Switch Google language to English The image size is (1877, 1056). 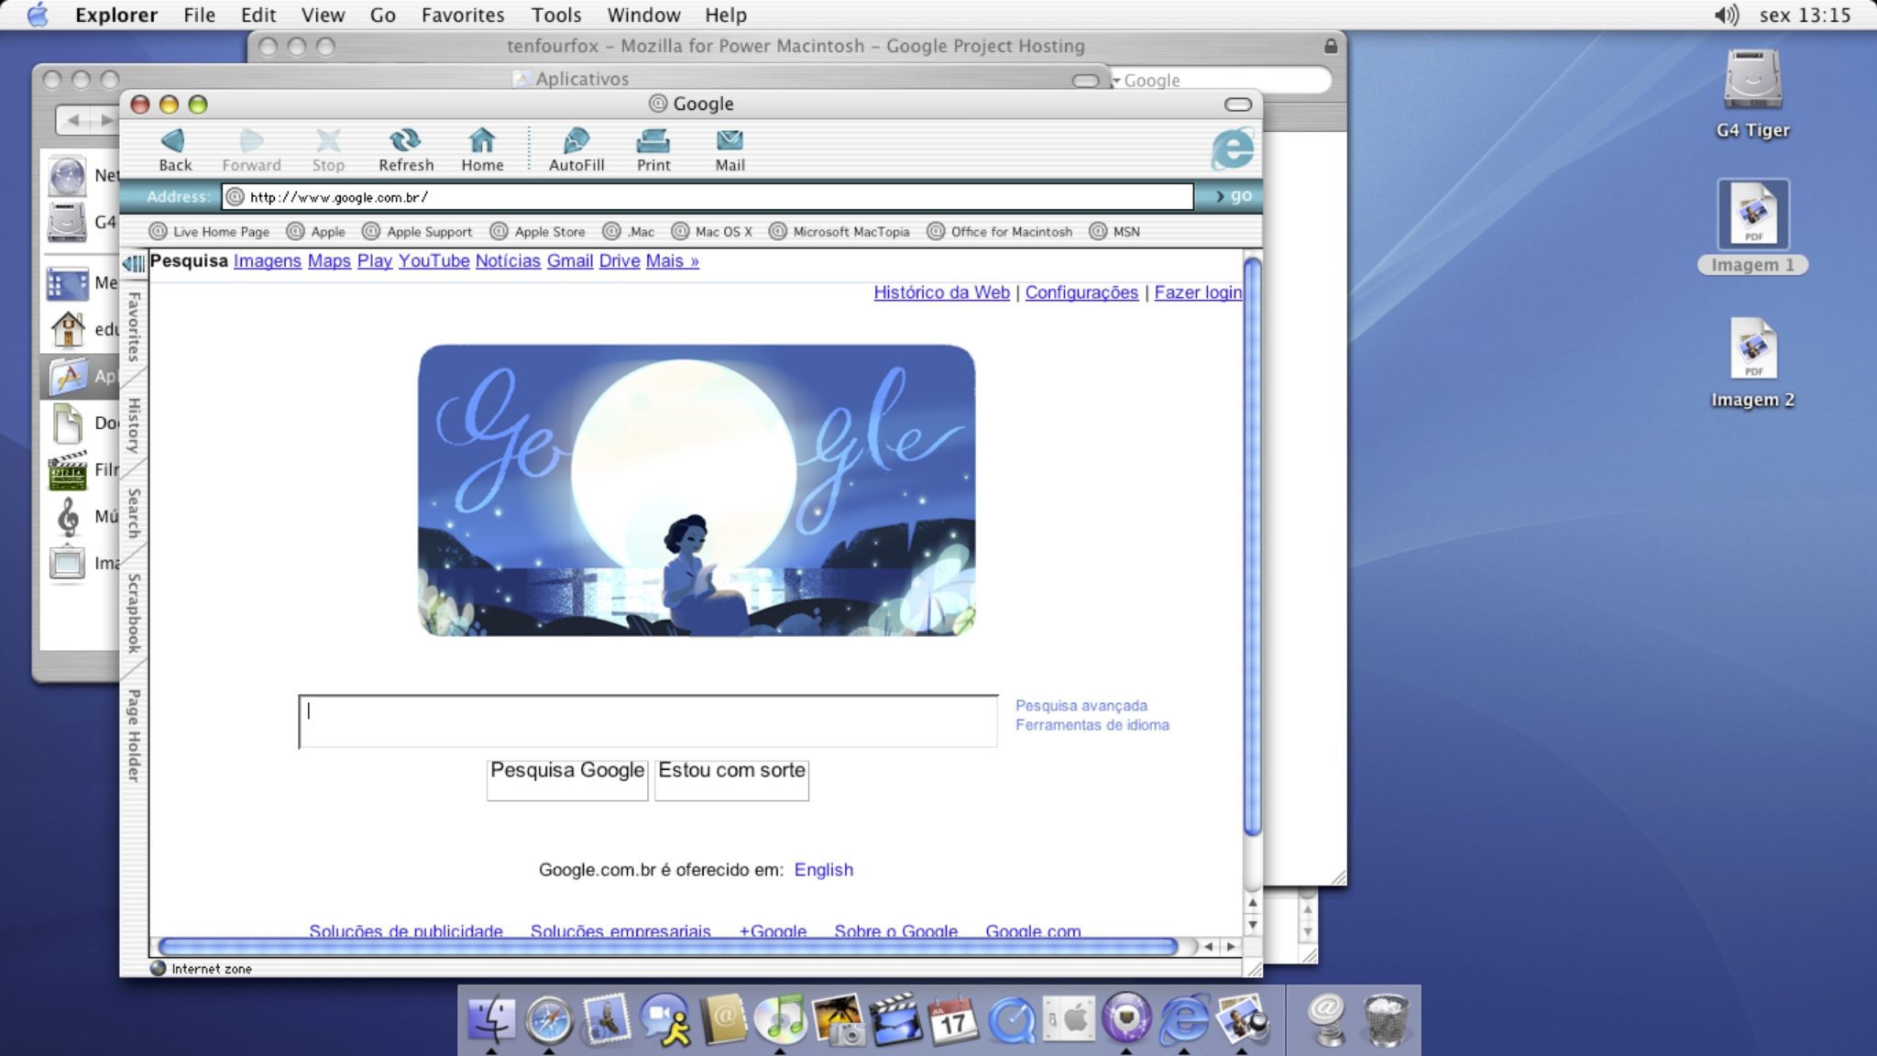tap(823, 870)
